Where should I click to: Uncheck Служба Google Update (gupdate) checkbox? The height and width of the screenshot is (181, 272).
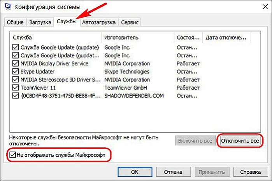point(16,47)
